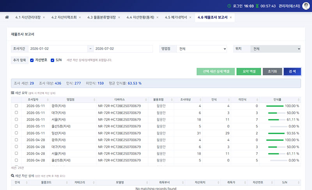Click the session timer hourglass icon
The width and height of the screenshot is (312, 190).
coord(257,6)
